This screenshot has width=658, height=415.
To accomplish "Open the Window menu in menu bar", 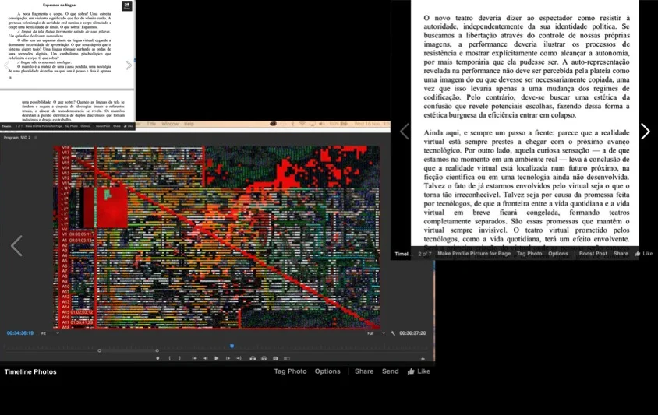I will point(170,124).
